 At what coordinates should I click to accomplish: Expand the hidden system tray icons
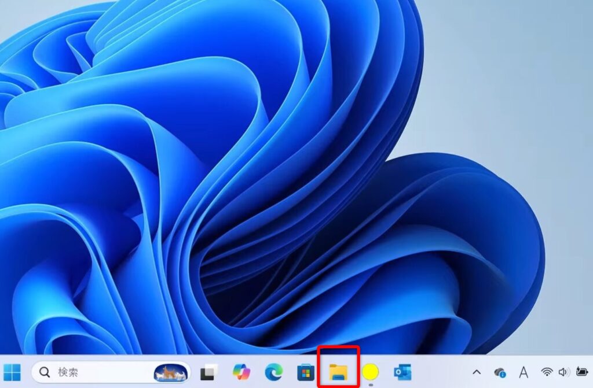(x=477, y=372)
